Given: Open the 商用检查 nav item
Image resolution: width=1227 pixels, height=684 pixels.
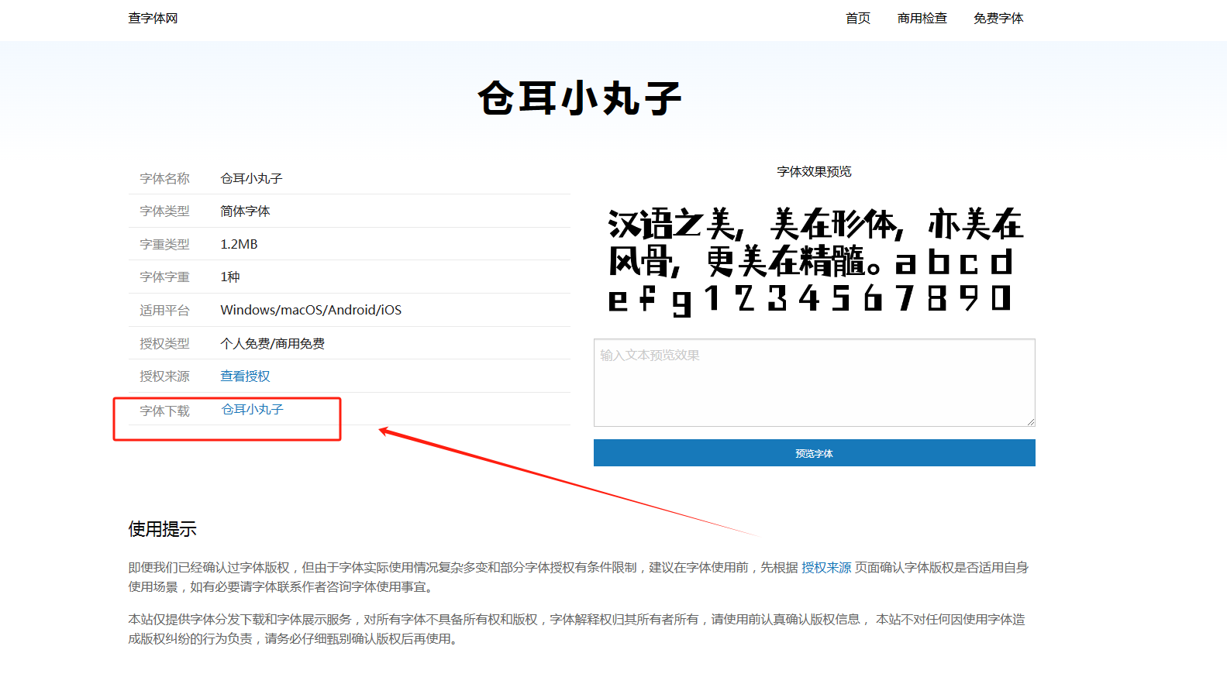Looking at the screenshot, I should click(922, 18).
